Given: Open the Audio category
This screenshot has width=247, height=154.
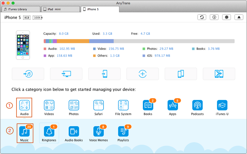Looking at the screenshot, I should coord(24,107).
